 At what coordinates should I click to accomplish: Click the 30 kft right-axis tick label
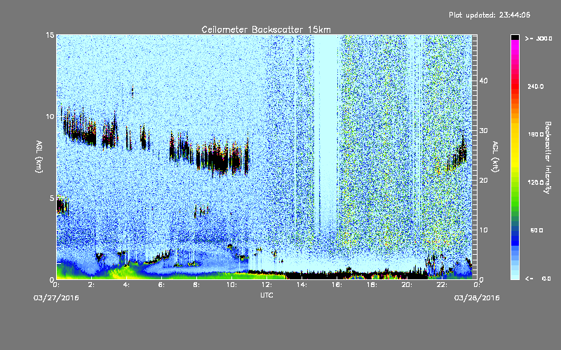click(x=483, y=131)
